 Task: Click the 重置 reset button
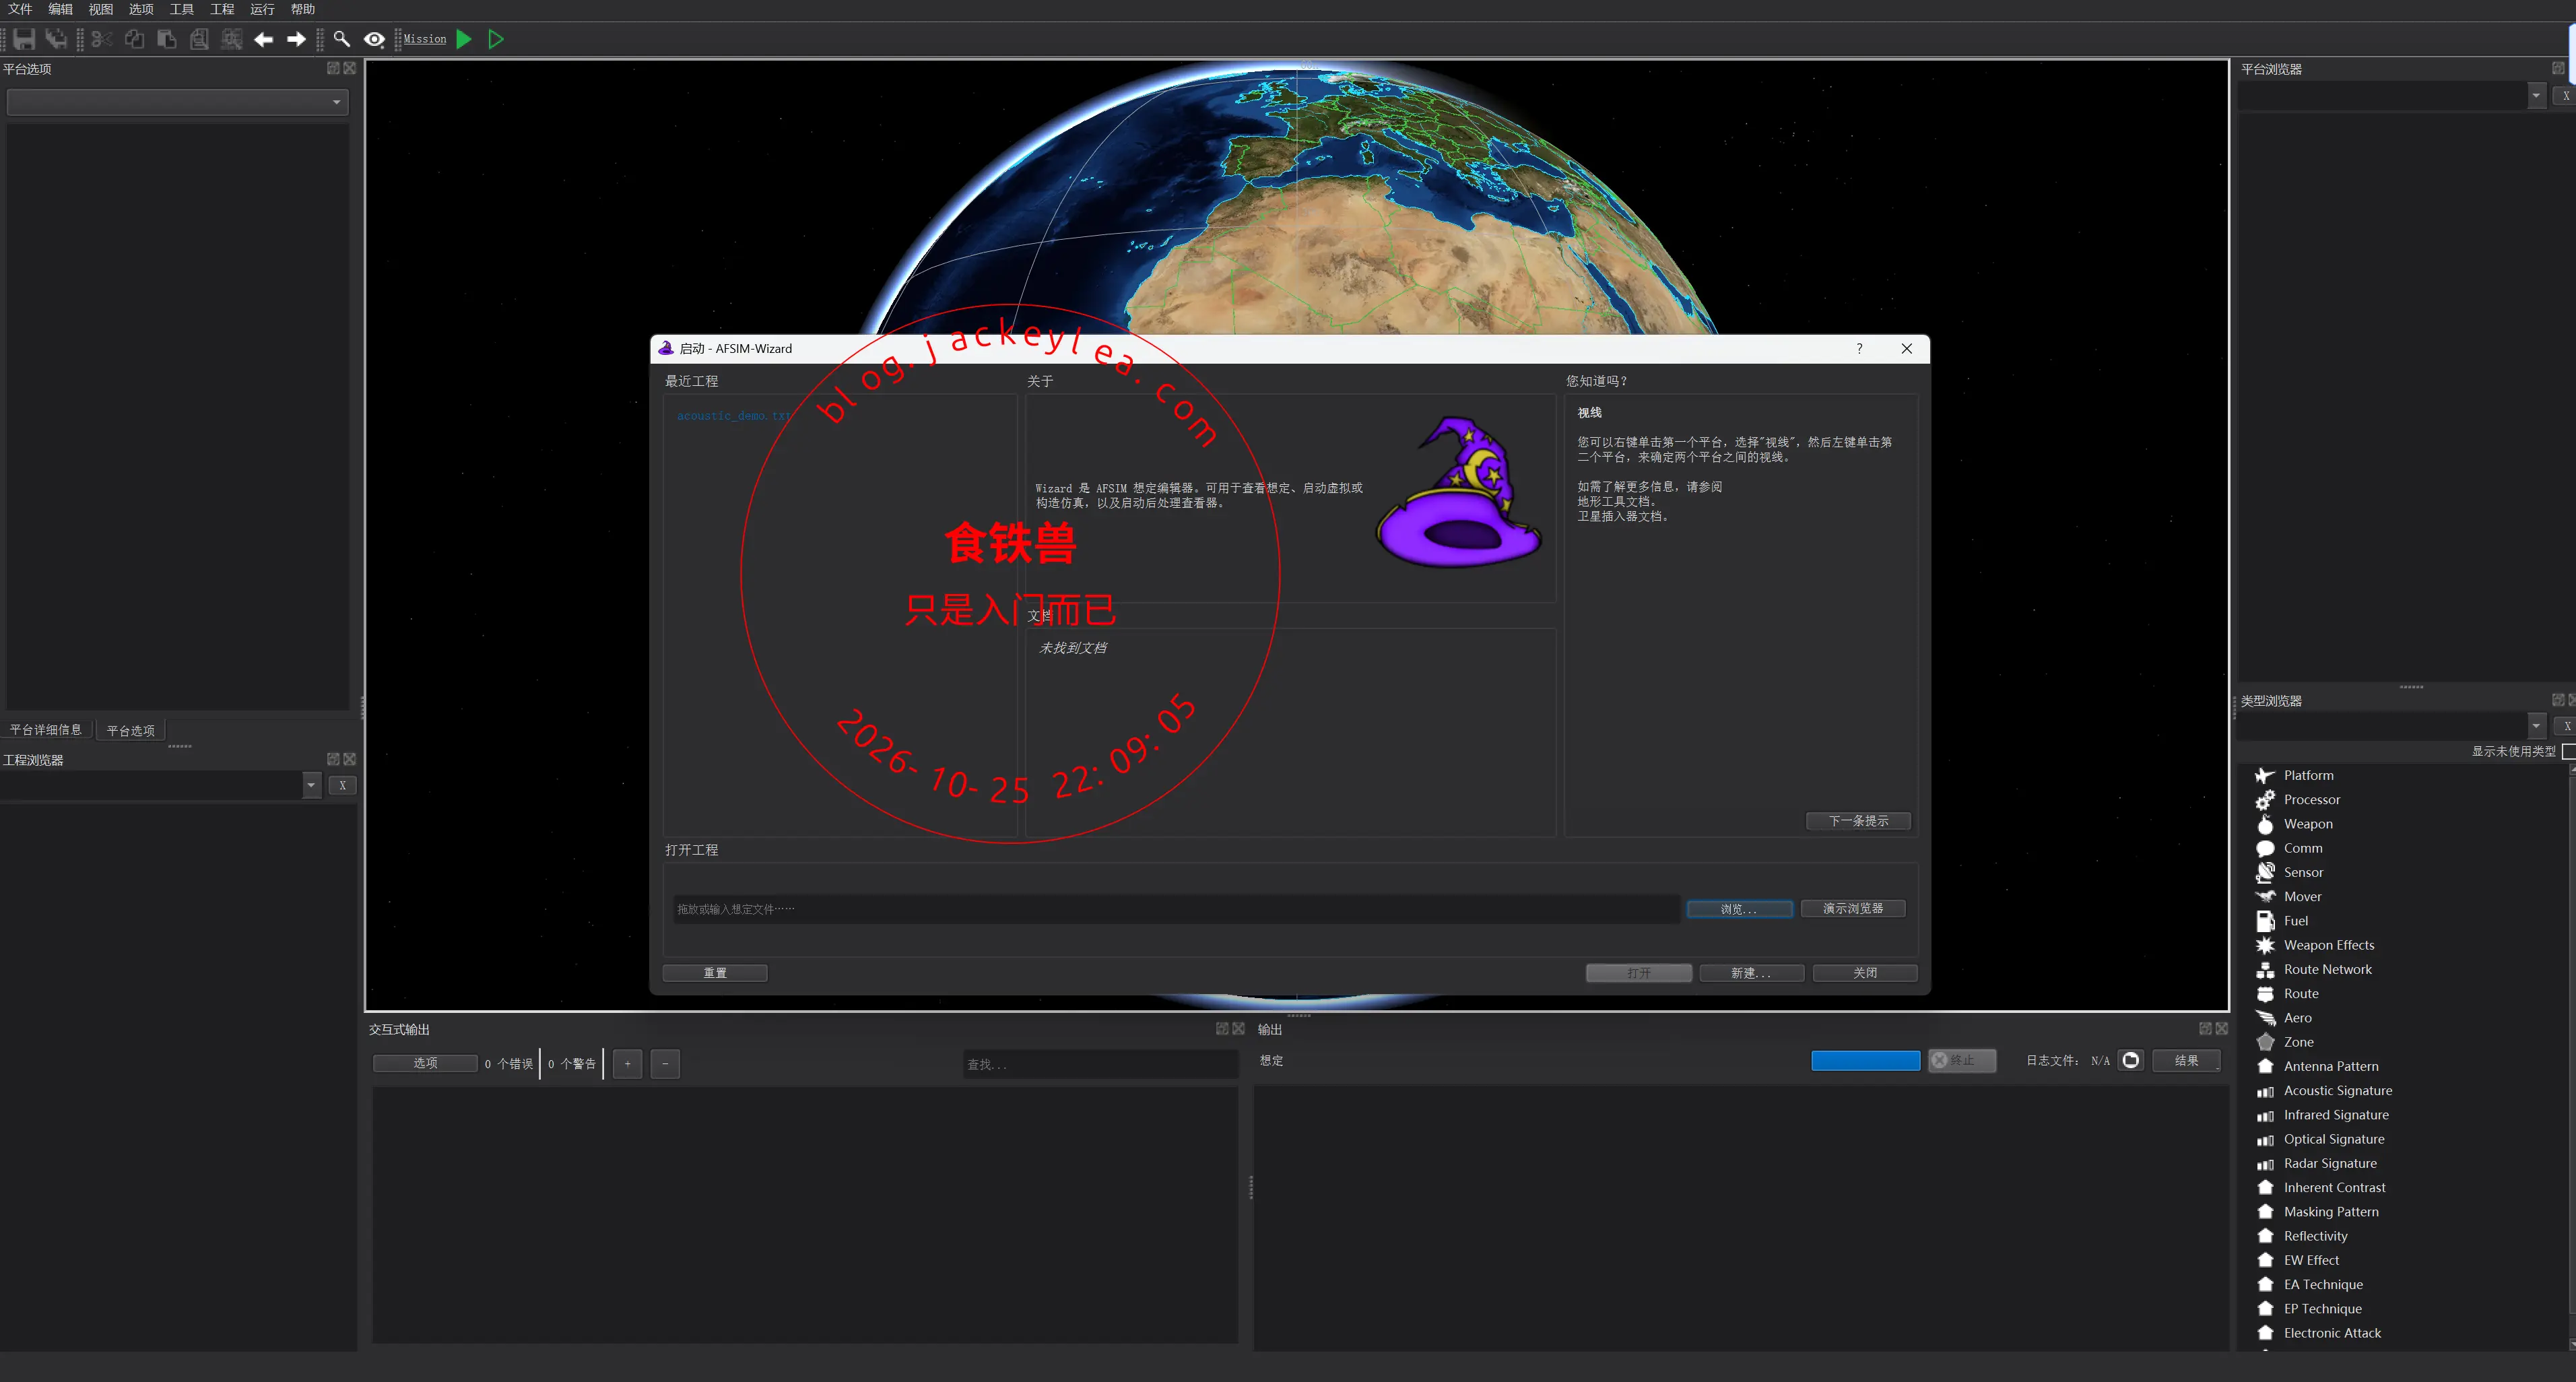[x=715, y=973]
